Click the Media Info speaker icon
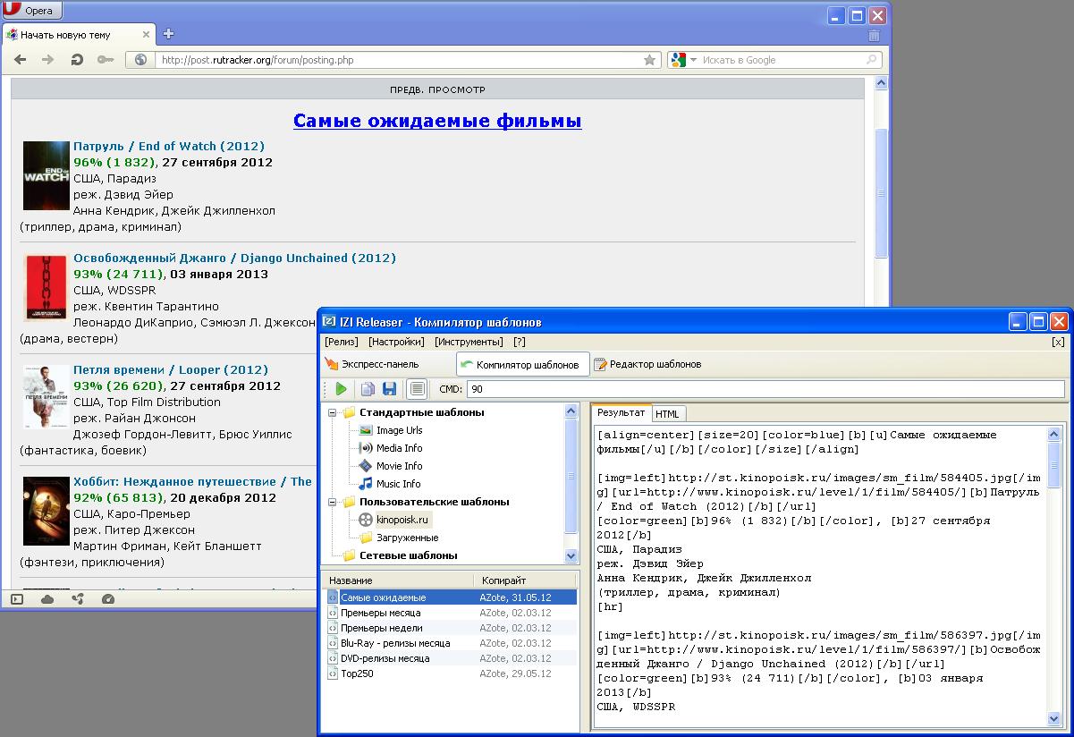This screenshot has width=1074, height=737. [366, 448]
